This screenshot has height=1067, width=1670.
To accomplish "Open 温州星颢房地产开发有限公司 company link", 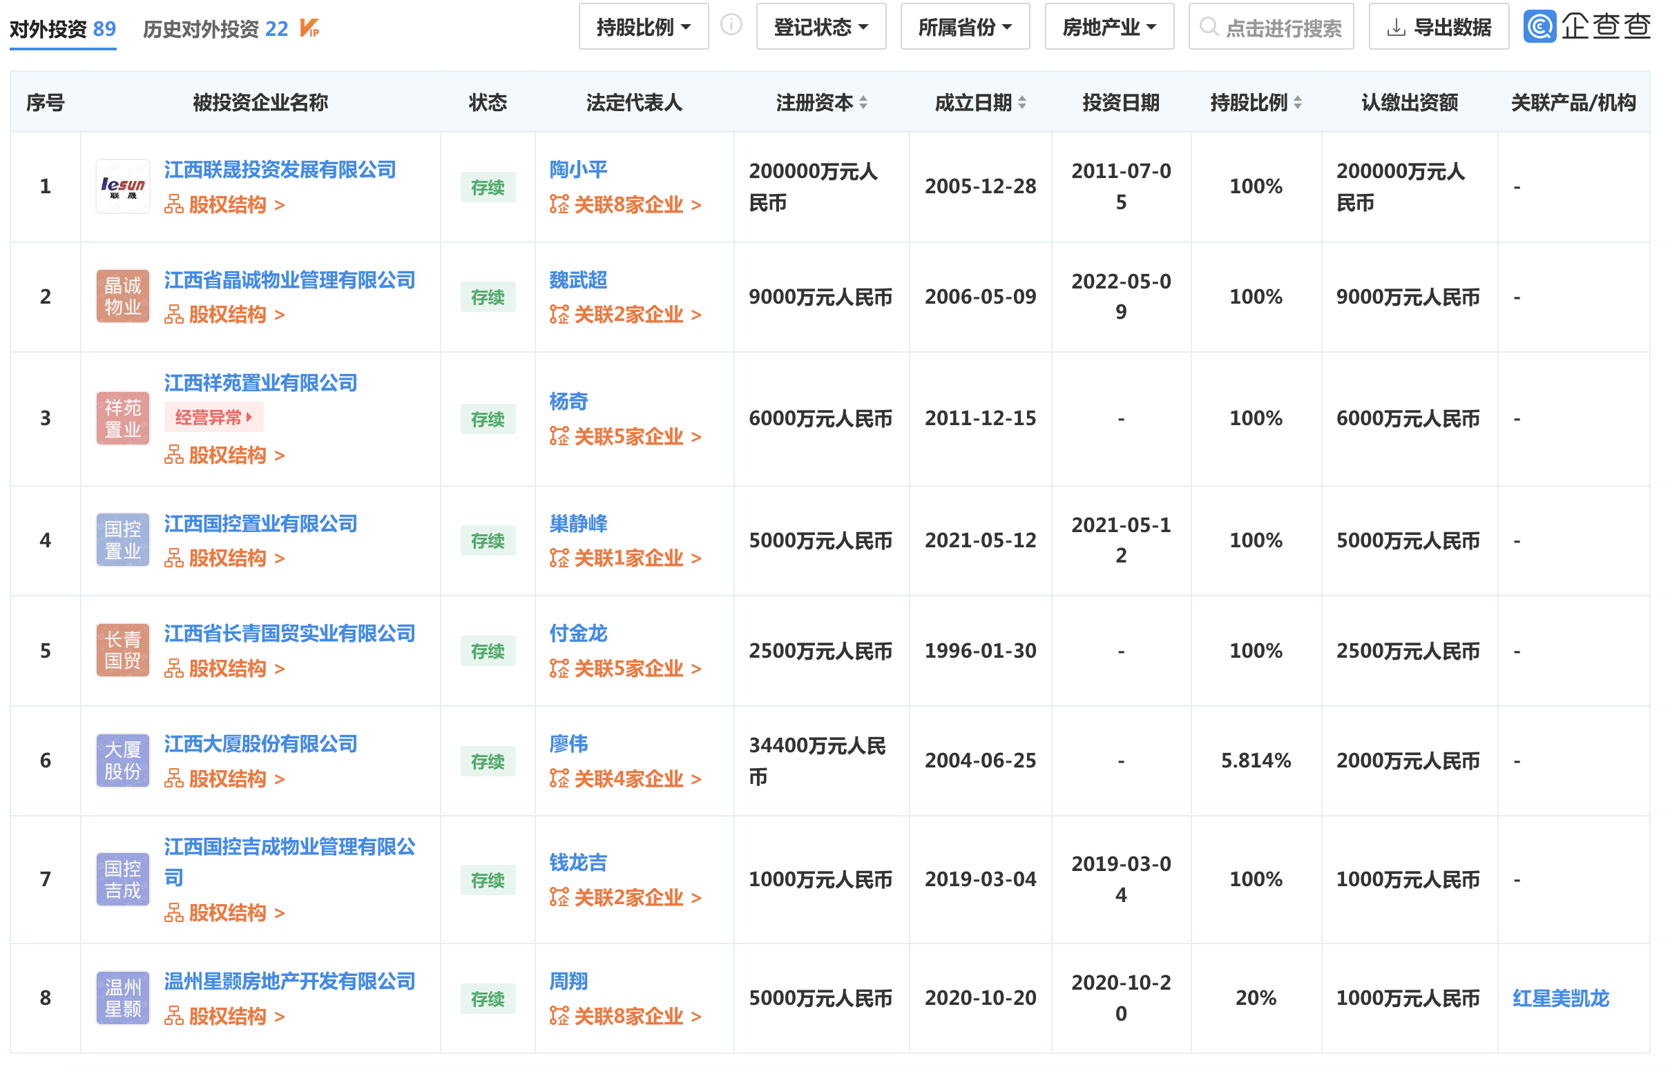I will tap(290, 981).
